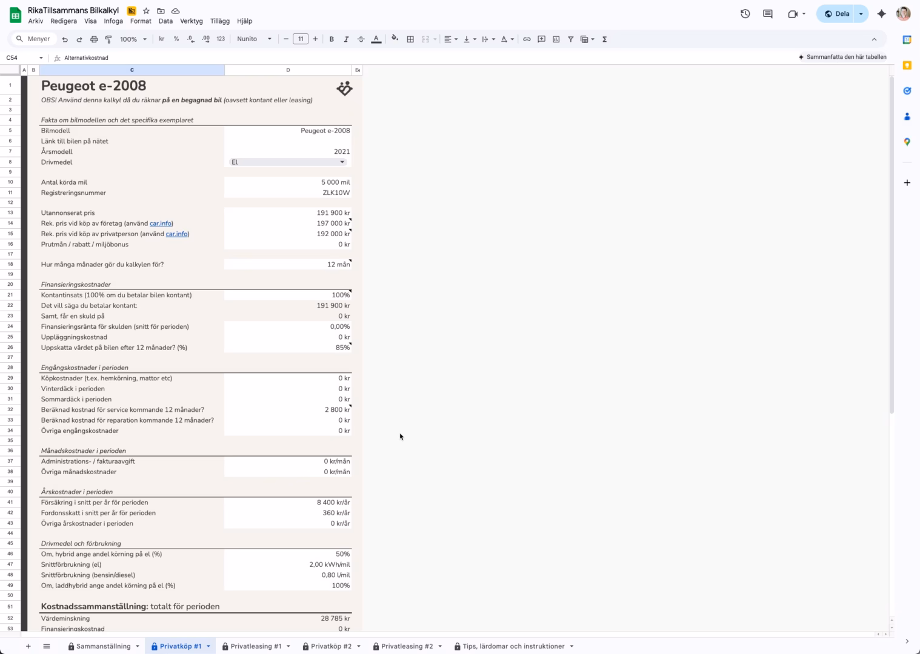Format as currency with kr button
The height and width of the screenshot is (654, 920).
[162, 39]
